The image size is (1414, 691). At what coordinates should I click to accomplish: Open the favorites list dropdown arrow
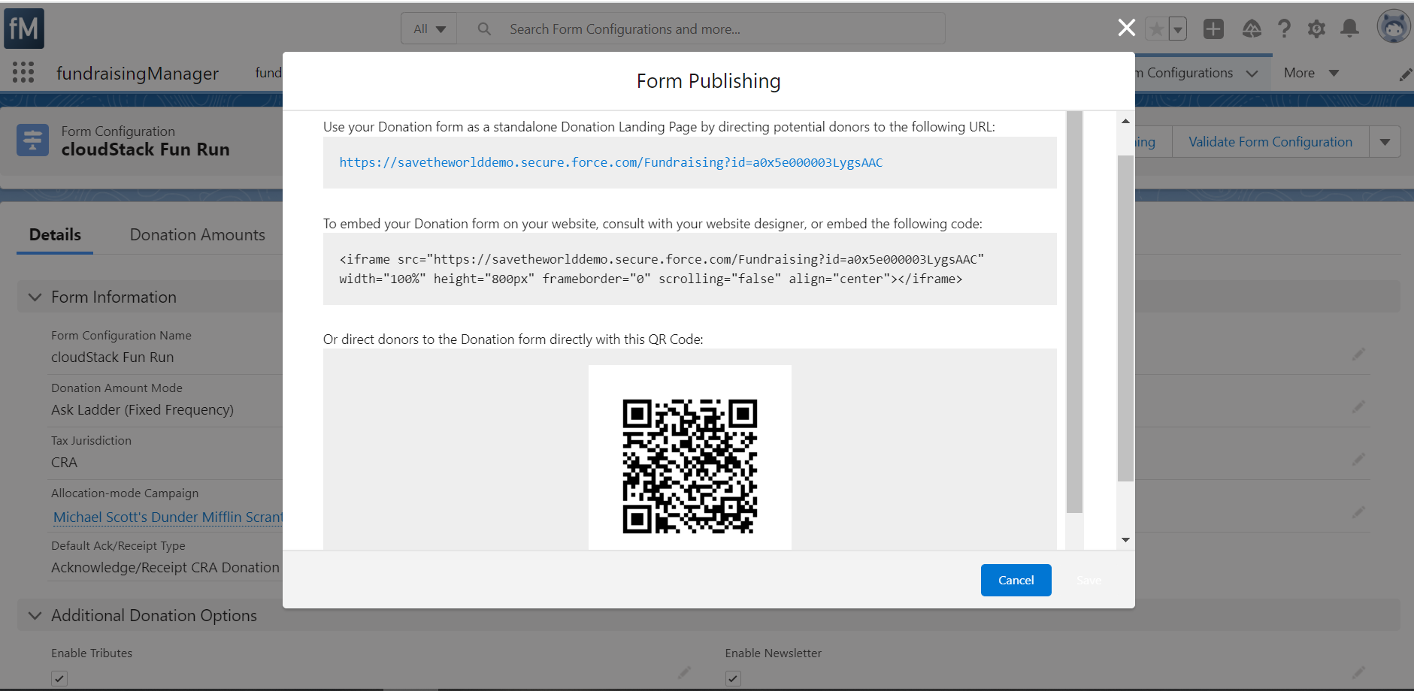(x=1178, y=29)
